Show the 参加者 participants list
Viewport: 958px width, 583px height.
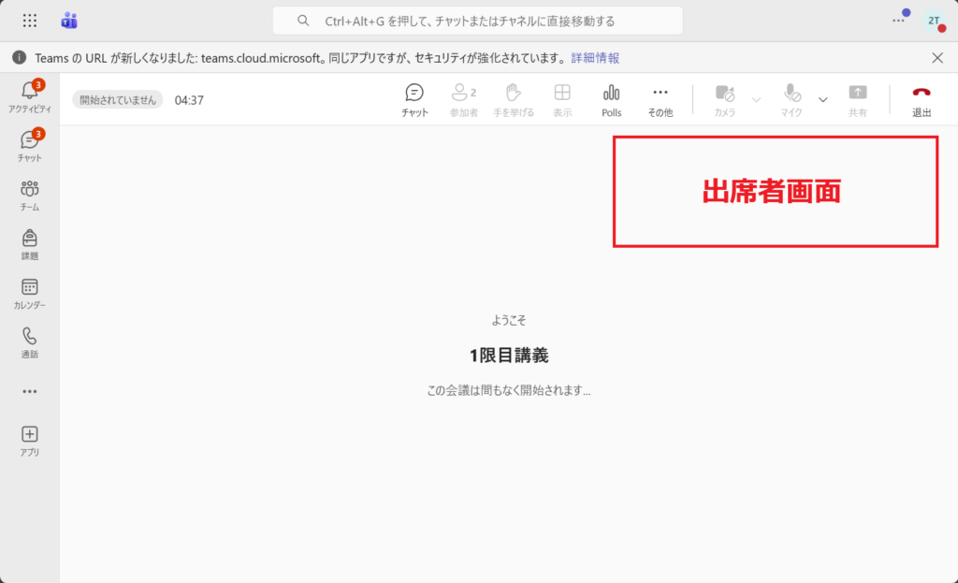pos(463,99)
